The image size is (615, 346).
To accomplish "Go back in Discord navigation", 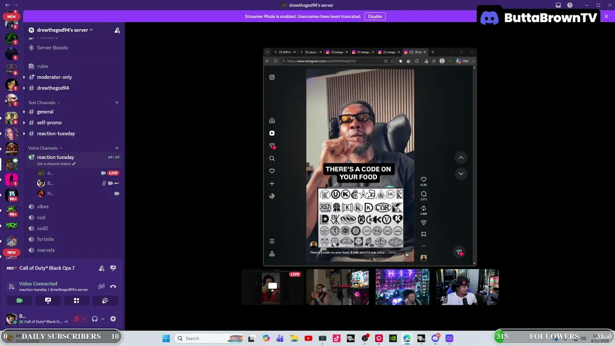I will (7, 5).
